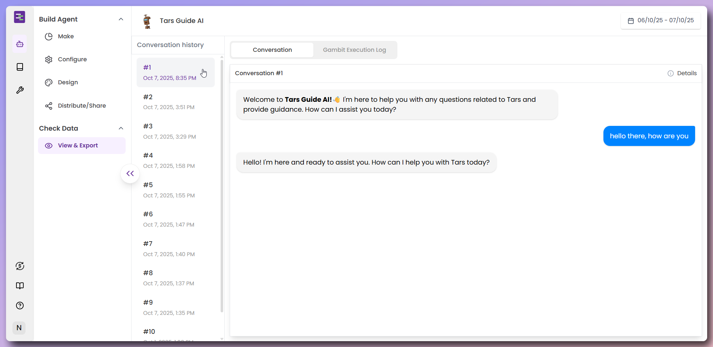Click the 'hello there, how are you' message

pos(649,136)
